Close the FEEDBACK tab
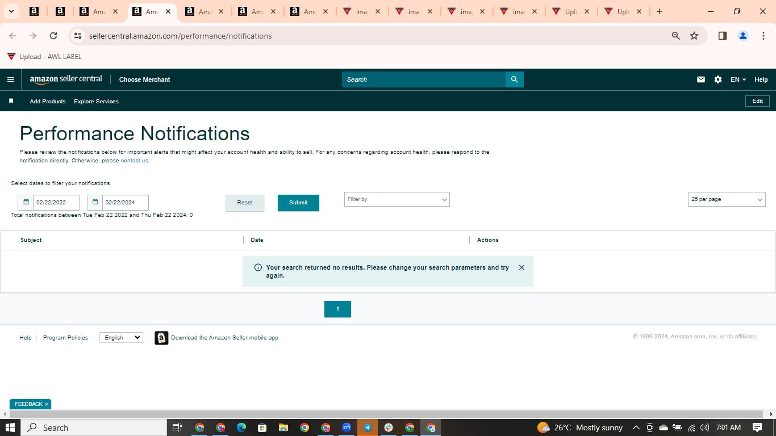Viewport: 776px width, 436px height. point(47,404)
